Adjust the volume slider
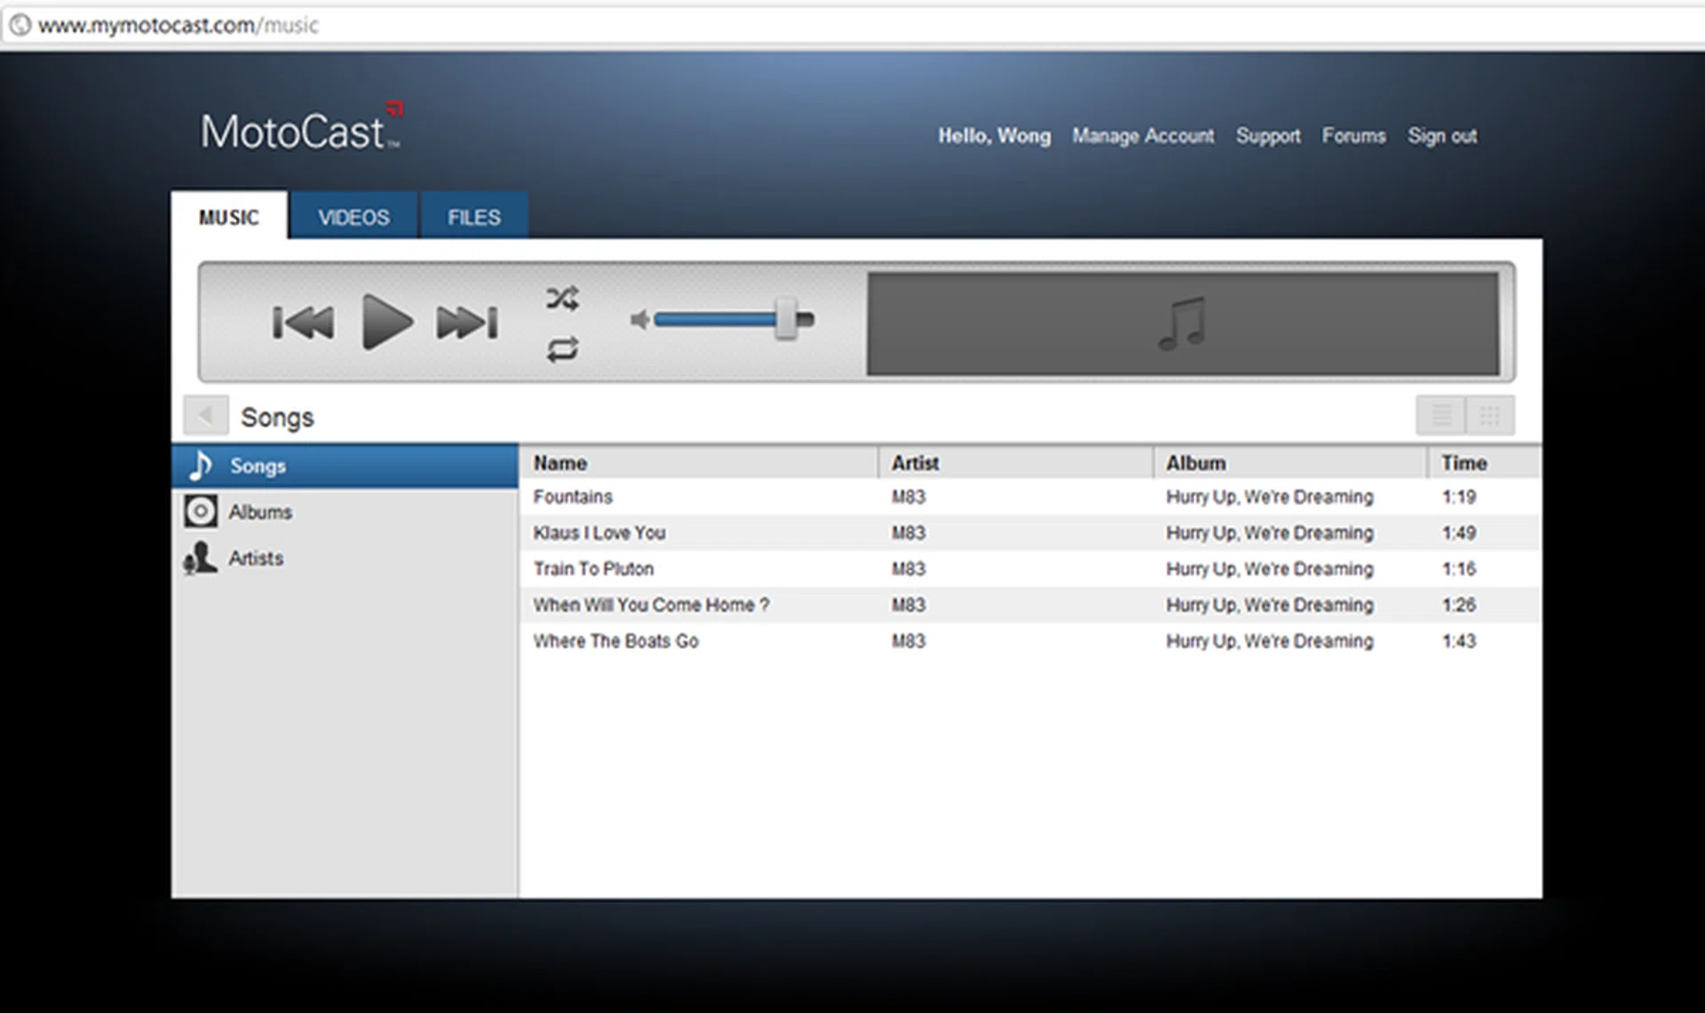The height and width of the screenshot is (1013, 1705). click(786, 321)
